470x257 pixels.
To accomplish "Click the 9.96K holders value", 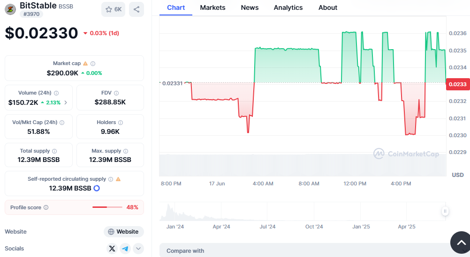I will (x=110, y=132).
